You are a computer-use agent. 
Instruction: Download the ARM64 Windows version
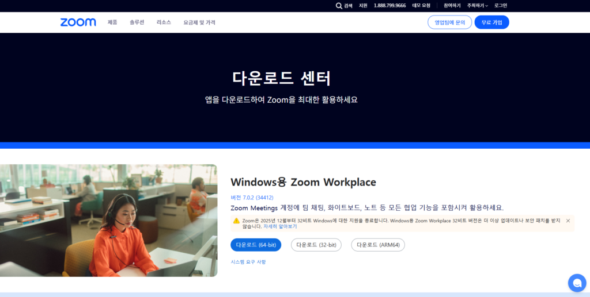click(x=378, y=245)
